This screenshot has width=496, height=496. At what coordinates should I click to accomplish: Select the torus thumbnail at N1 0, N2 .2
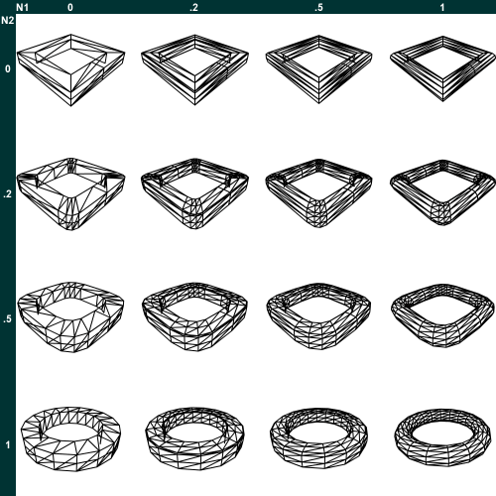[70, 194]
